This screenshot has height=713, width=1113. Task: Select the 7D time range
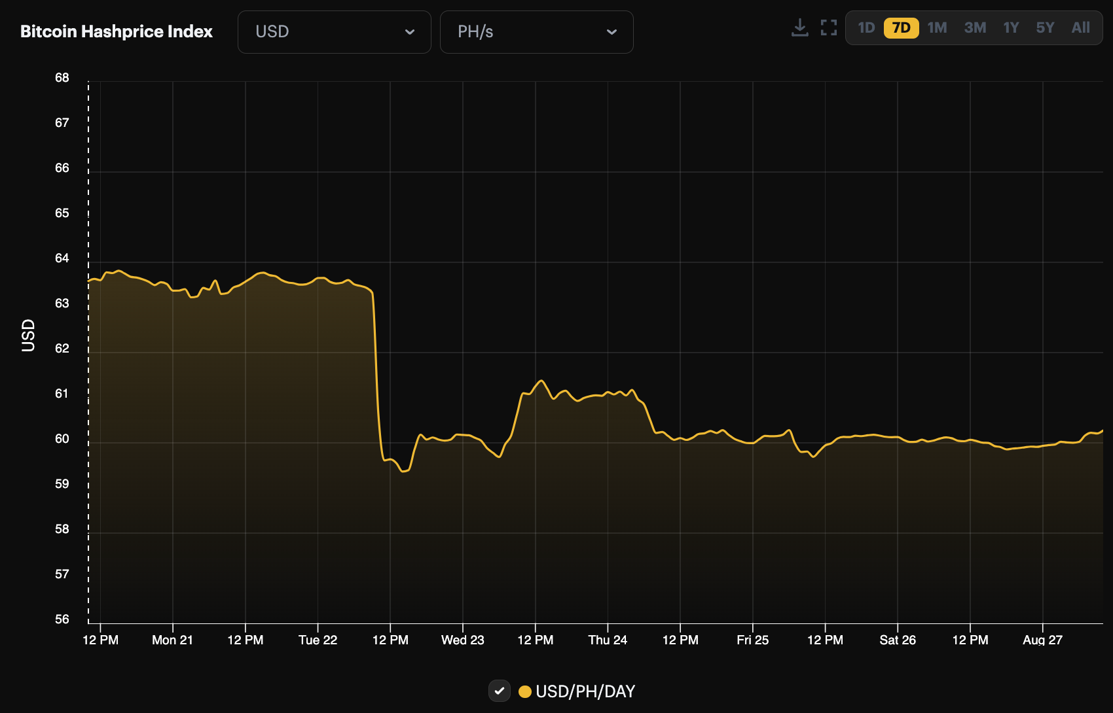point(901,27)
